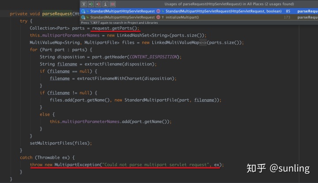
Task: Click the extractFilename(disposition) call
Action: click(x=119, y=64)
